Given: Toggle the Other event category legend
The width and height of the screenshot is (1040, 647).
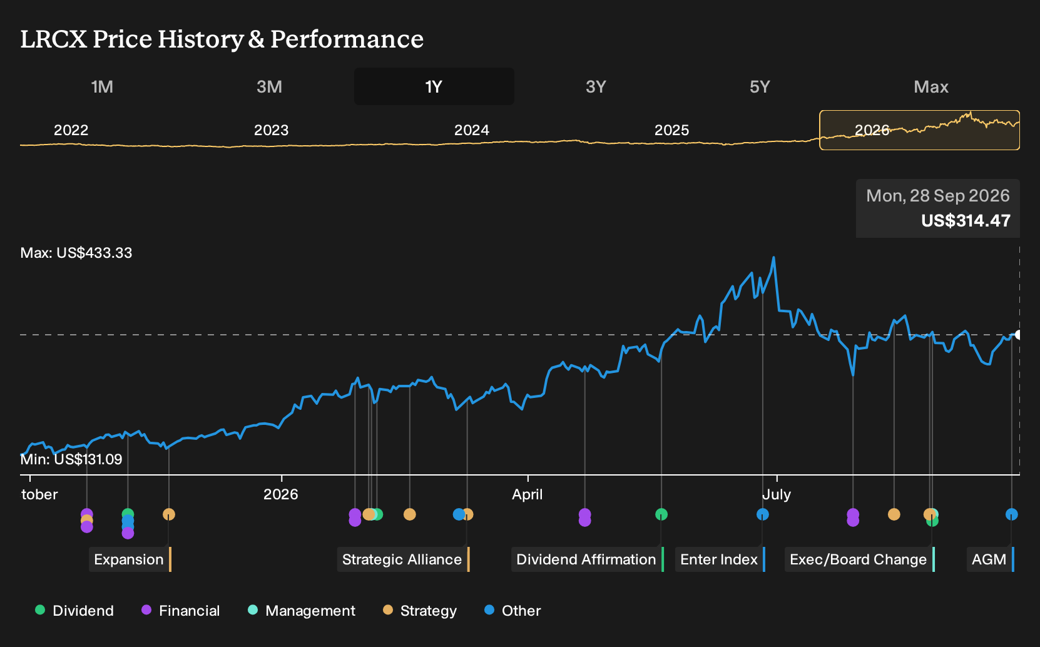Looking at the screenshot, I should pyautogui.click(x=512, y=611).
